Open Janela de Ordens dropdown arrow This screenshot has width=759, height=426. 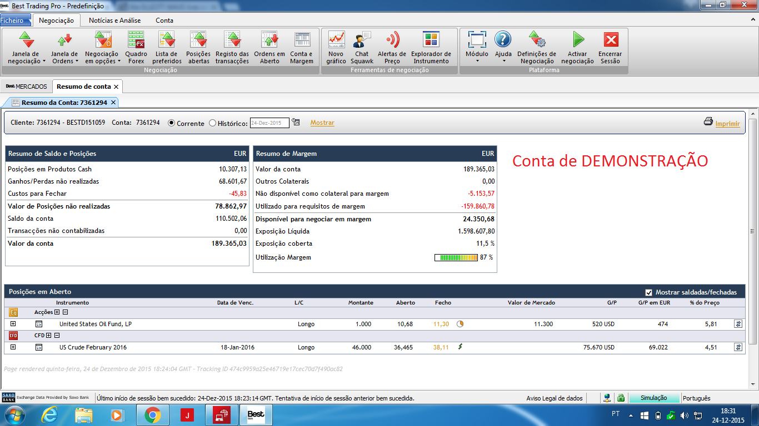(x=77, y=61)
